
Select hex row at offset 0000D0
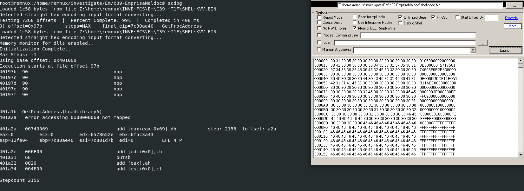(385, 119)
